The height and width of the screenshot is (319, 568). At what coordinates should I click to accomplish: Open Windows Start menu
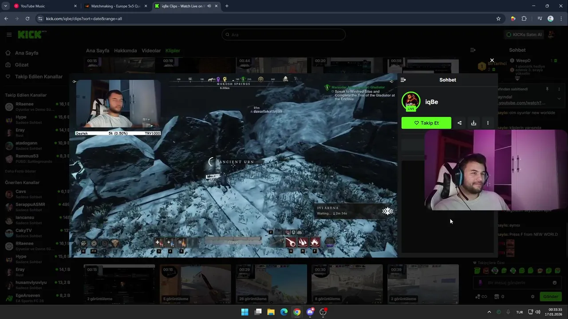tap(245, 312)
